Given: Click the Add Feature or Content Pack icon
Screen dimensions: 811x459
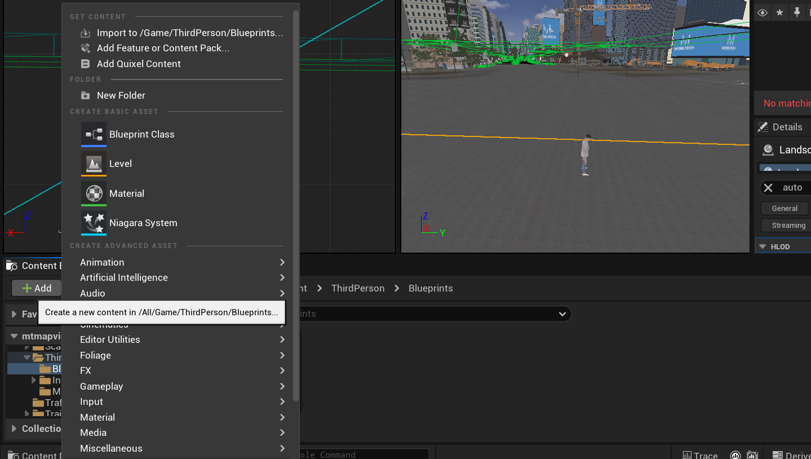Looking at the screenshot, I should [x=86, y=48].
